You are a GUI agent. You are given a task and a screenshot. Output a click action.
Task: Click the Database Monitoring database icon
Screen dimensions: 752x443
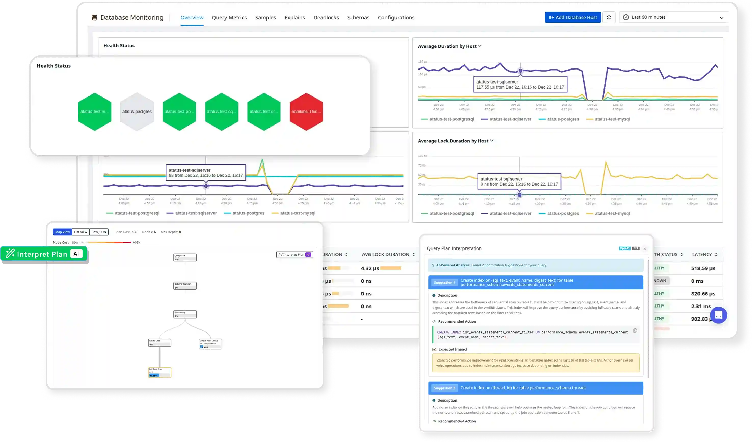click(94, 17)
